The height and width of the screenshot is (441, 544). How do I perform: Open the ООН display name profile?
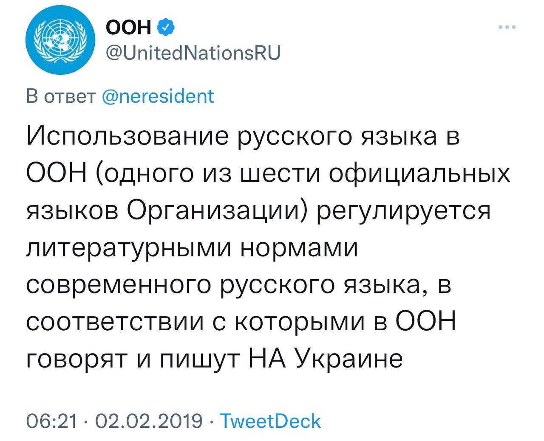[129, 28]
